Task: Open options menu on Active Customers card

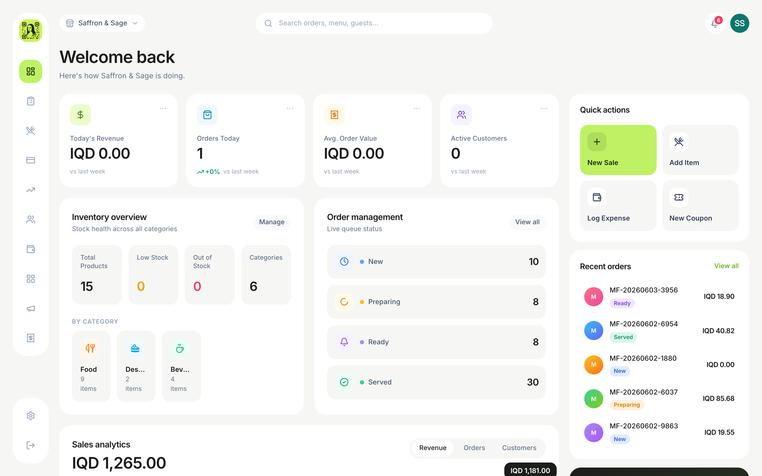Action: click(x=544, y=108)
